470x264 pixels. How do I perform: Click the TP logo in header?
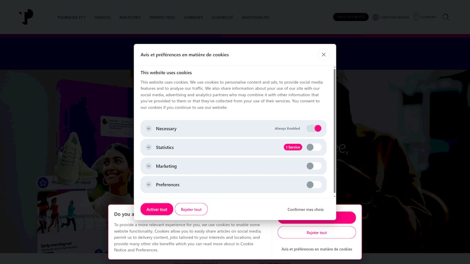(26, 17)
